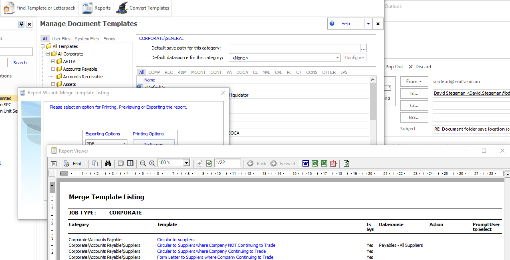510x260 pixels.
Task: Click the default save path field
Action: [x=294, y=48]
